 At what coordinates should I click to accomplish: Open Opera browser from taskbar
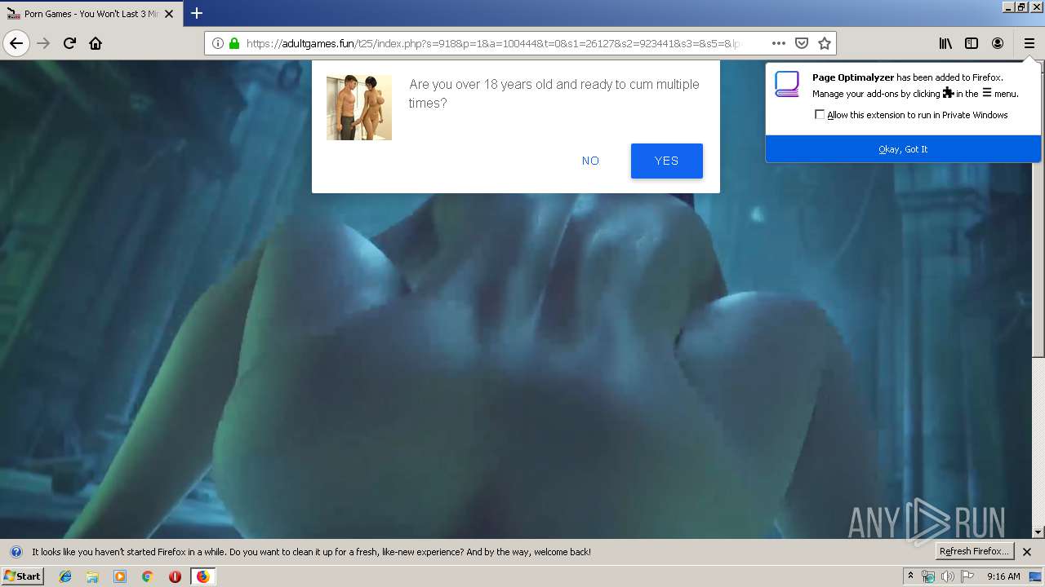(175, 576)
